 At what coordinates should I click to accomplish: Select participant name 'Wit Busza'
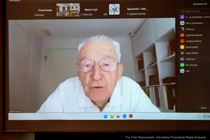click(x=190, y=29)
